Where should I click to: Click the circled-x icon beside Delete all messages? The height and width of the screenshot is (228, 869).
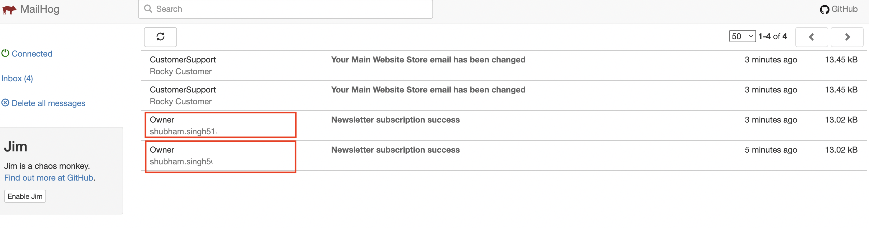pos(5,103)
